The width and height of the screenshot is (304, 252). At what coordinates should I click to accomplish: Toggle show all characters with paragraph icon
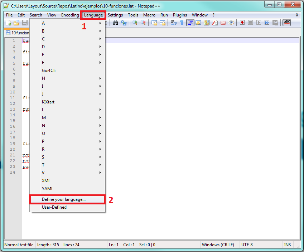pyautogui.click(x=182, y=22)
